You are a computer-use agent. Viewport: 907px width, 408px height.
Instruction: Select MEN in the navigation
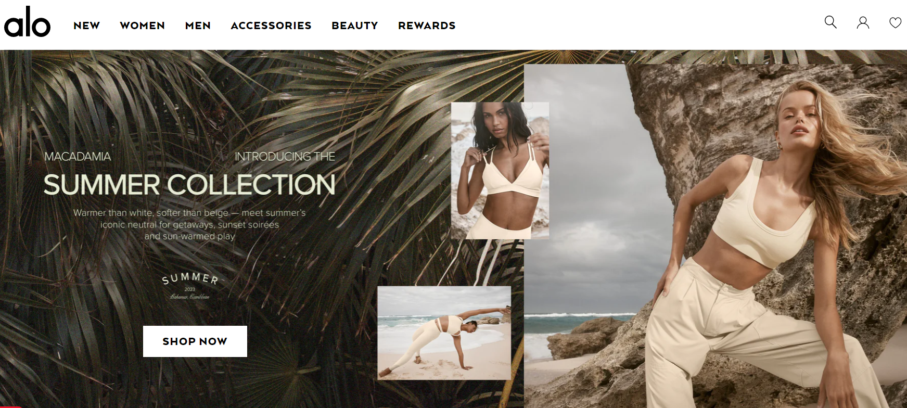(x=198, y=25)
